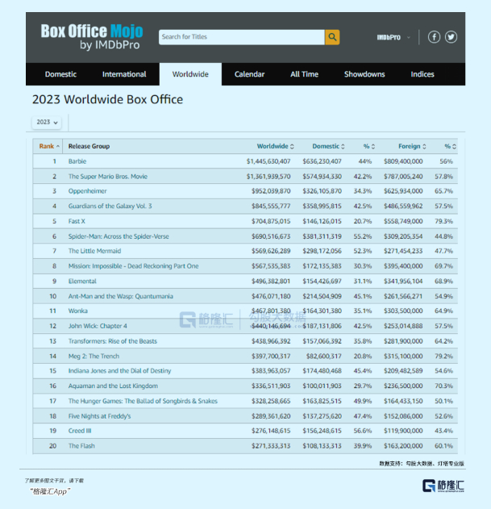Click the 2023 Worldwide Box Office heading
This screenshot has width=491, height=509.
tap(107, 99)
